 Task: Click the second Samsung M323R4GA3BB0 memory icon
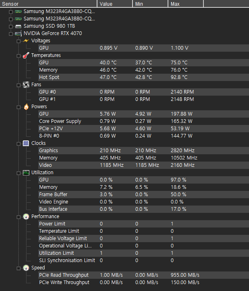(18, 19)
